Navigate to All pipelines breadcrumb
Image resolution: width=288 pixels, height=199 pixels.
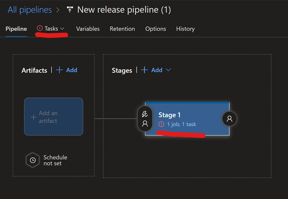point(30,10)
